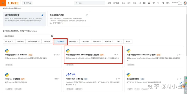The width and height of the screenshot is (187, 94).
Task: Click 社区 badge on PaddleOCR card
Action: [x=86, y=79]
